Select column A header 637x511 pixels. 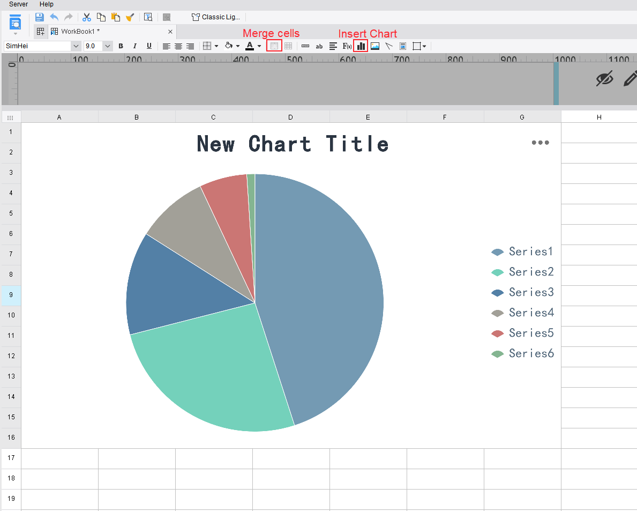coord(59,117)
